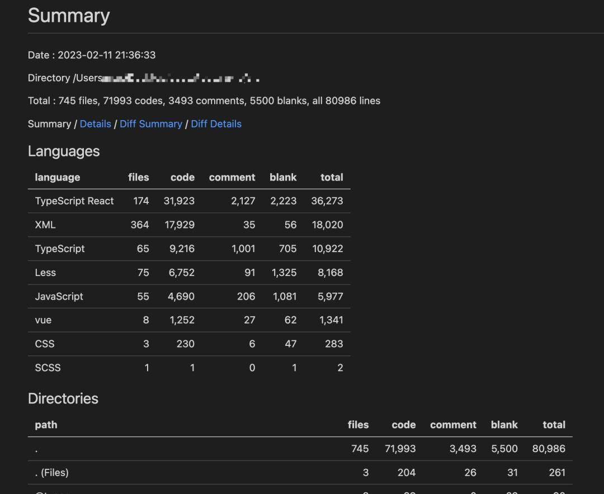Image resolution: width=604 pixels, height=494 pixels.
Task: Click the JavaScript language cell
Action: point(59,297)
